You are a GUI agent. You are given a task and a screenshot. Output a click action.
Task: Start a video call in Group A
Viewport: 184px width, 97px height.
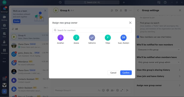116,10
